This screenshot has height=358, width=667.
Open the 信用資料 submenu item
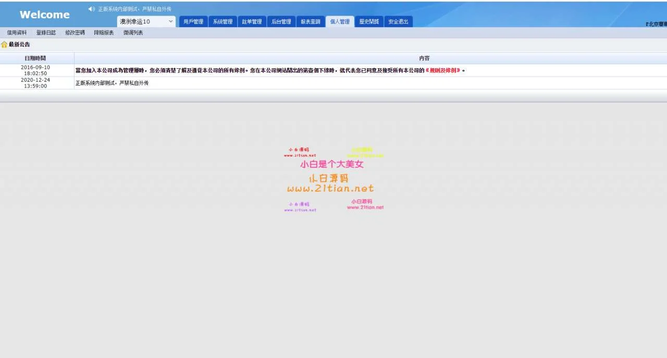tap(17, 33)
